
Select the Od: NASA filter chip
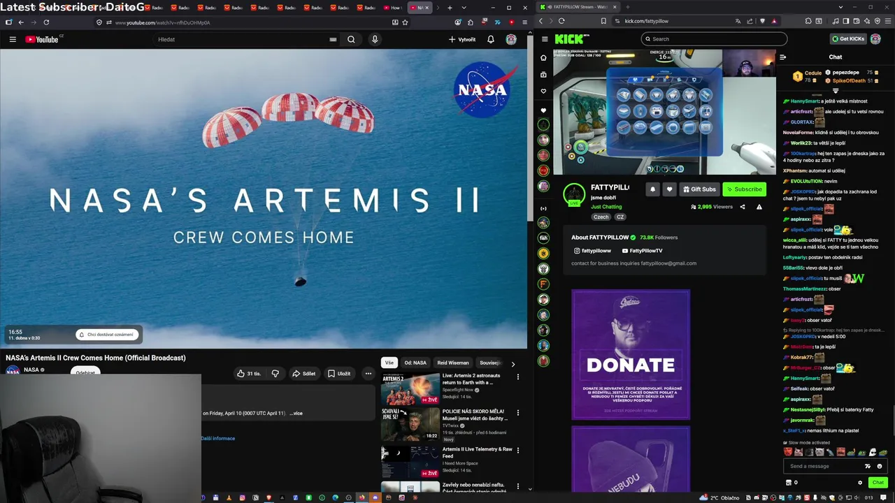click(415, 363)
